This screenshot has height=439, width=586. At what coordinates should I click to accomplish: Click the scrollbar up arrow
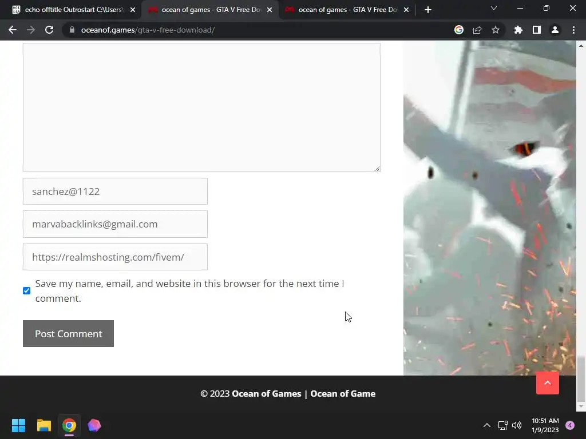581,46
